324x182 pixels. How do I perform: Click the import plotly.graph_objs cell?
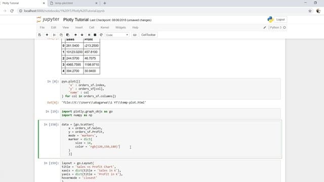pyautogui.click(x=171, y=113)
